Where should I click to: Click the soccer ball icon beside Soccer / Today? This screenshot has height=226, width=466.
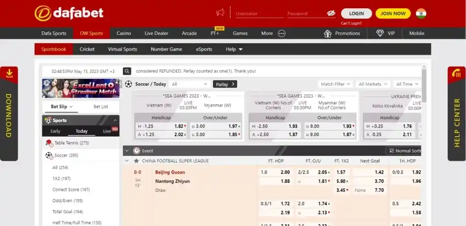[128, 84]
